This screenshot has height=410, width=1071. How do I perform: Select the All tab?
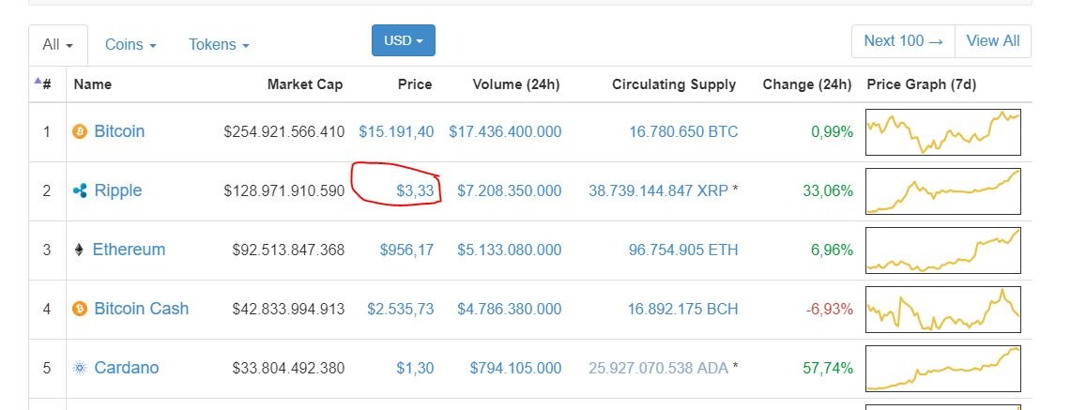(x=58, y=44)
